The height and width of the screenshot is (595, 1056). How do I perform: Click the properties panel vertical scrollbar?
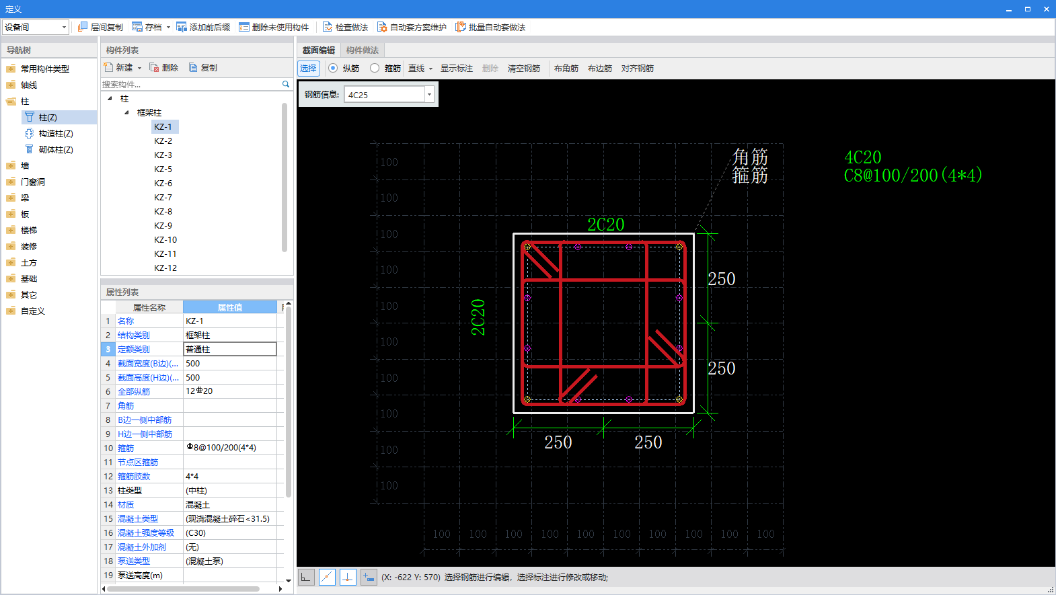[289, 403]
